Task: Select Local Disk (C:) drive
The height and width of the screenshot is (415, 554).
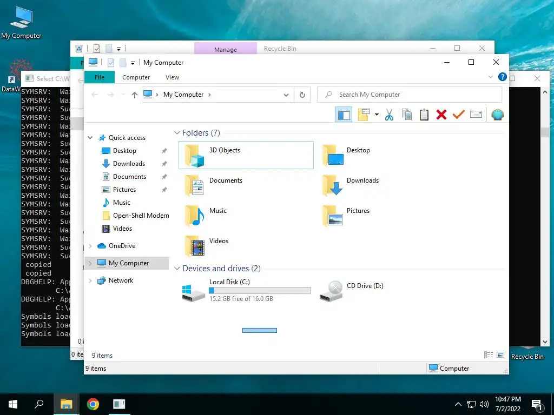Action: (x=246, y=290)
